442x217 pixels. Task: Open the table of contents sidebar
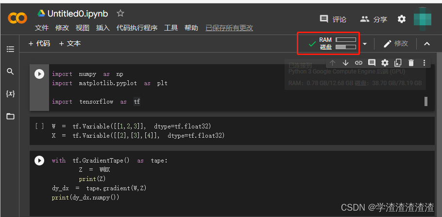[10, 49]
